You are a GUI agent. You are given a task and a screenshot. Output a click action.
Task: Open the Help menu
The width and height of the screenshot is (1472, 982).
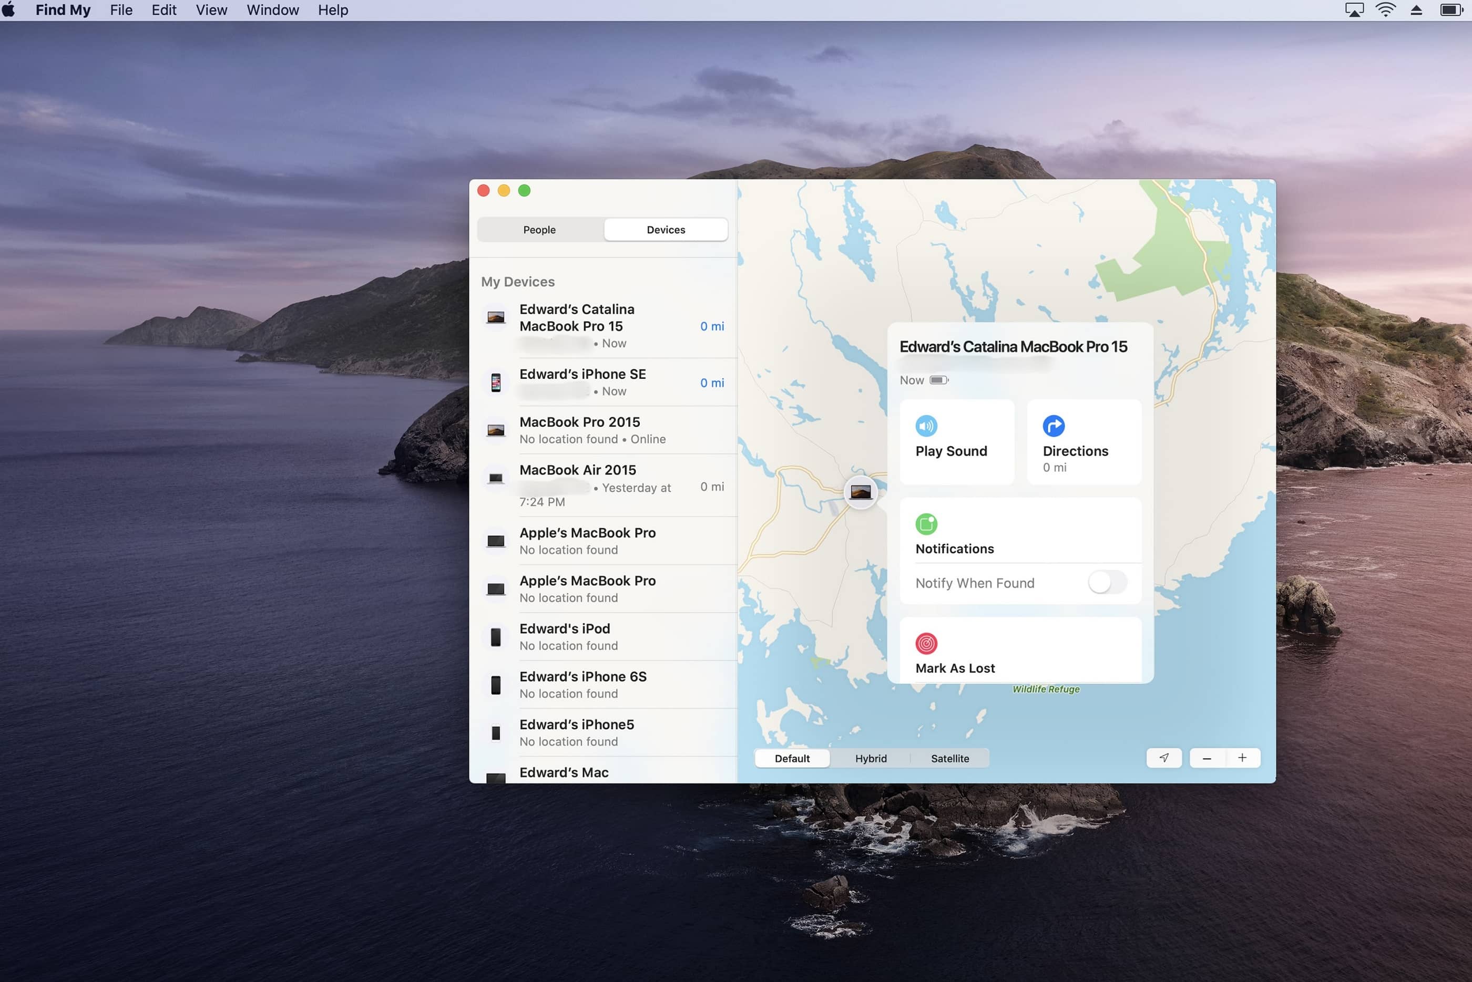click(333, 10)
